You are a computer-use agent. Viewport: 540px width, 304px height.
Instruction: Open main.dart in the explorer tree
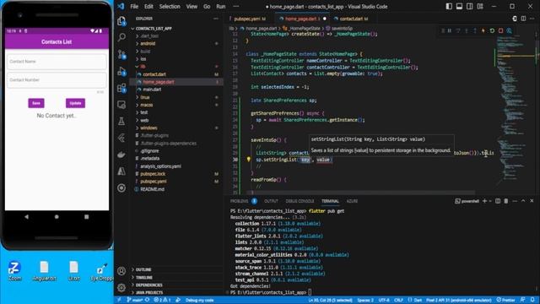click(x=152, y=90)
